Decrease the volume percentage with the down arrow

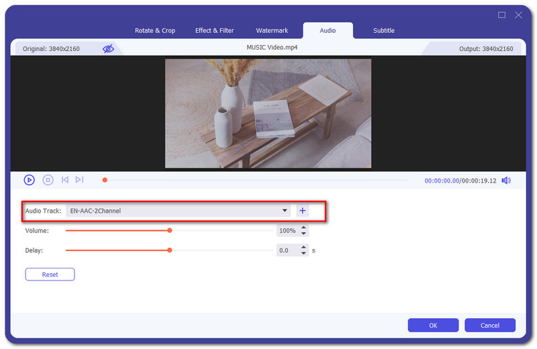coord(303,234)
